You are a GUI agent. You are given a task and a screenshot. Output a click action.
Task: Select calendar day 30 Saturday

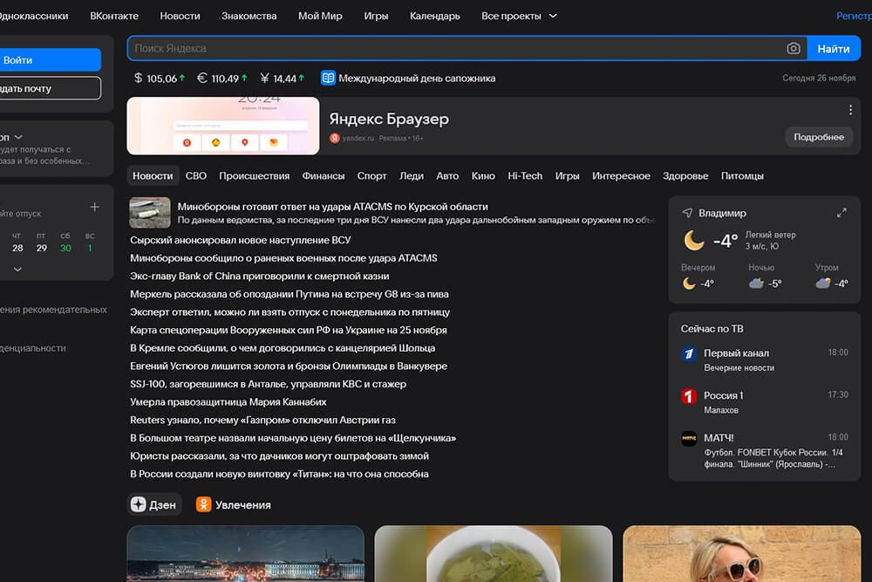(65, 248)
